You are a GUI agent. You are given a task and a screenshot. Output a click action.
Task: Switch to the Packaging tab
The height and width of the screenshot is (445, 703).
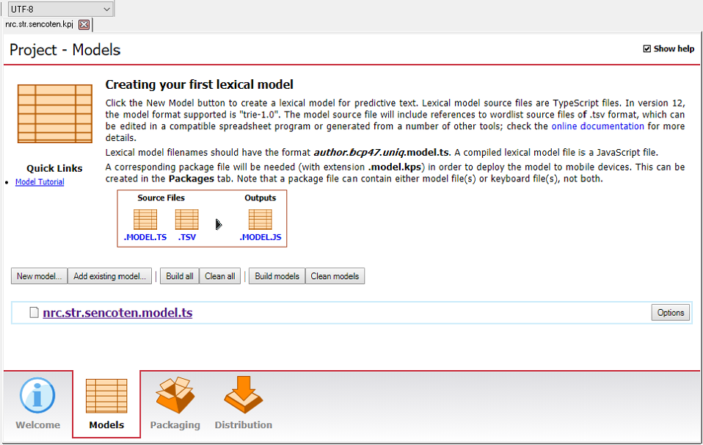(175, 404)
